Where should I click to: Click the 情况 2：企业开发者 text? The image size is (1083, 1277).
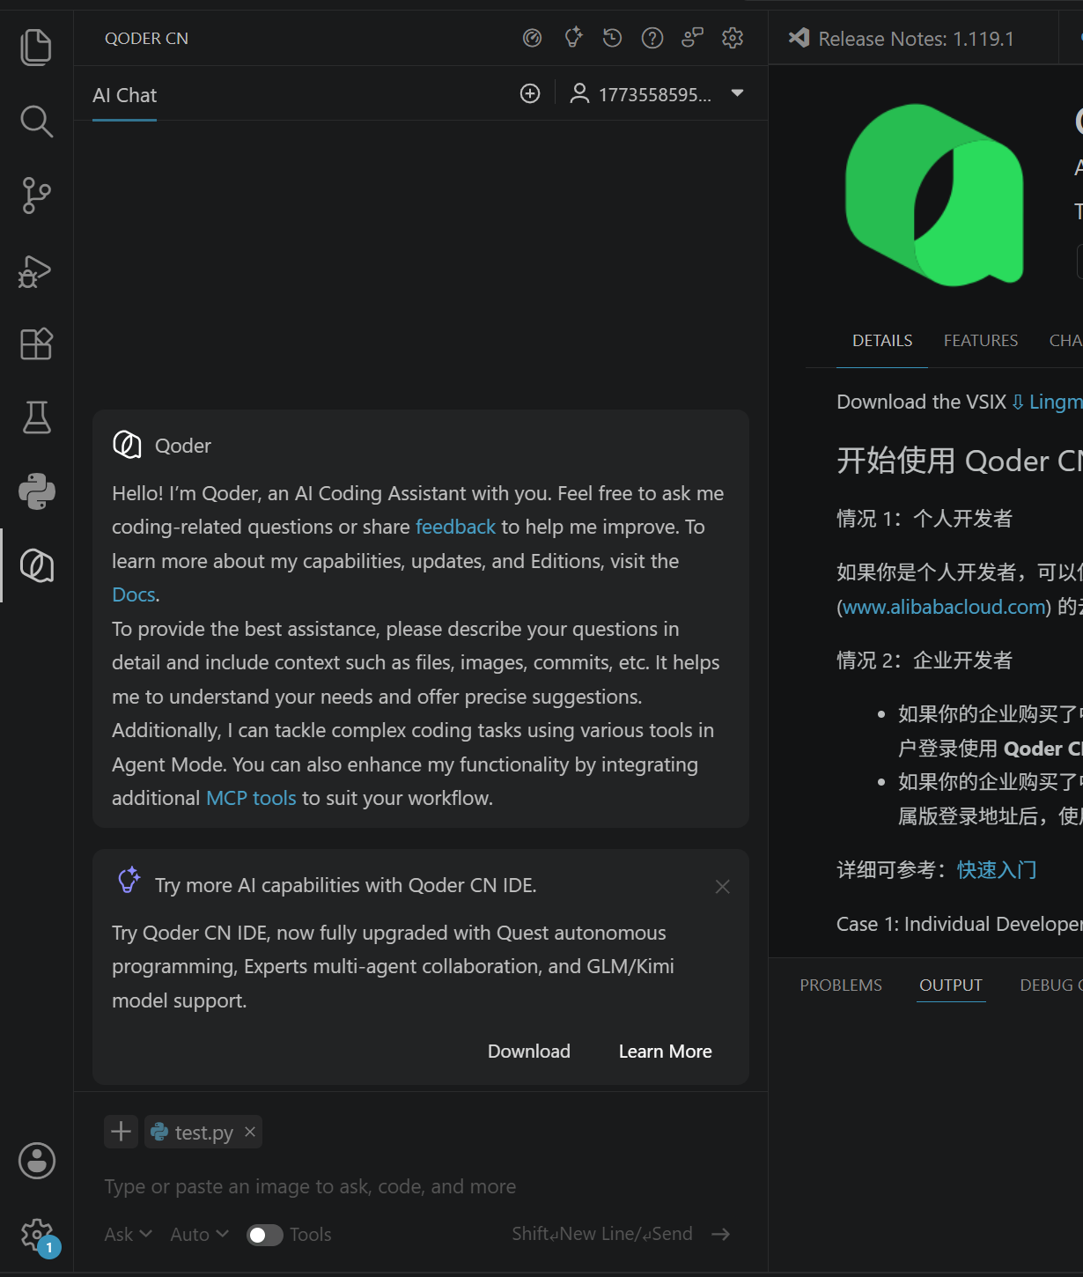[925, 661]
